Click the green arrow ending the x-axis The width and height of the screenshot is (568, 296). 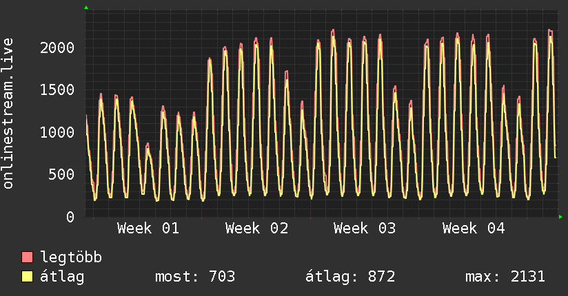561,218
